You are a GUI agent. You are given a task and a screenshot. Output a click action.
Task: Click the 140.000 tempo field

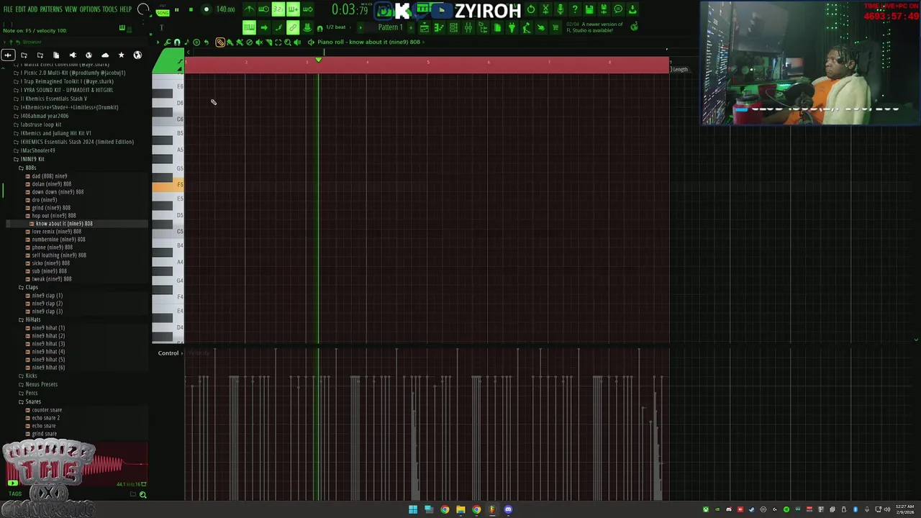(225, 10)
